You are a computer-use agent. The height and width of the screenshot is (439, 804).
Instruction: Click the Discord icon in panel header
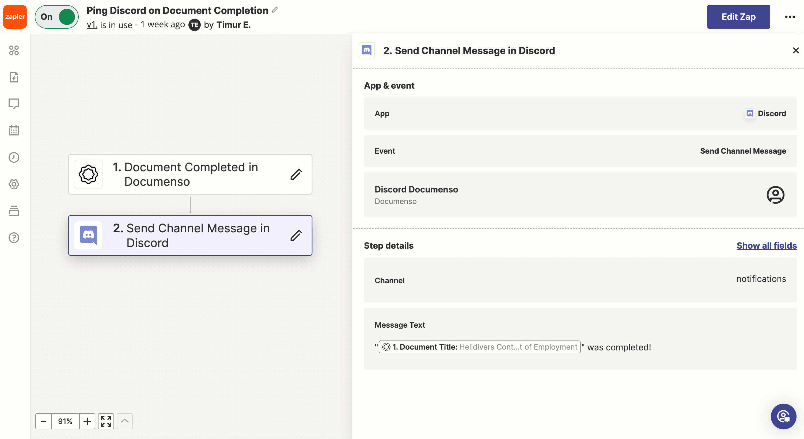click(367, 50)
